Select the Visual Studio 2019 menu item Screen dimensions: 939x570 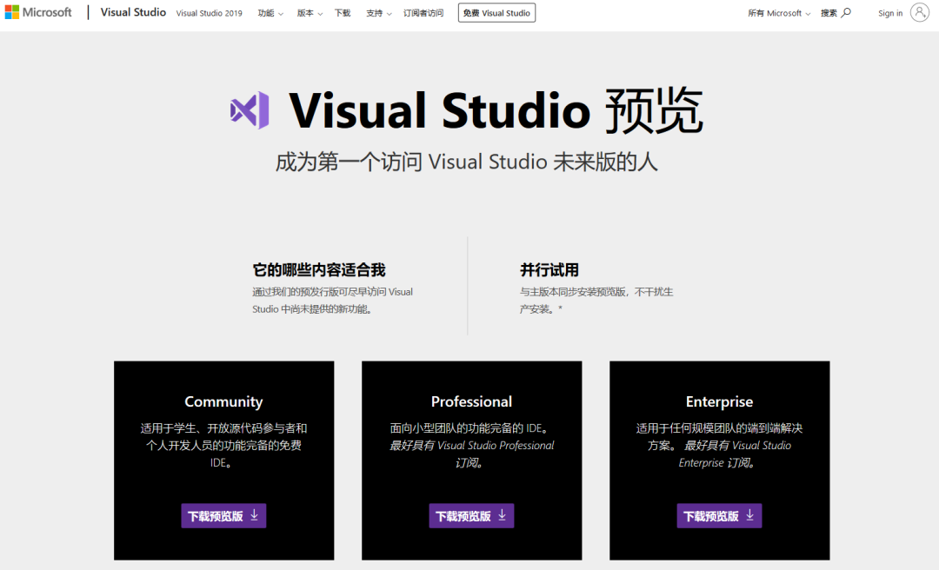[x=209, y=13]
